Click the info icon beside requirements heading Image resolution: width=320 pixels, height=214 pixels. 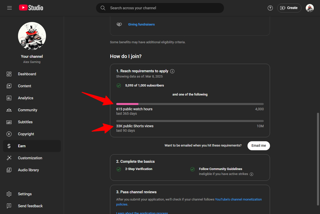tap(172, 71)
